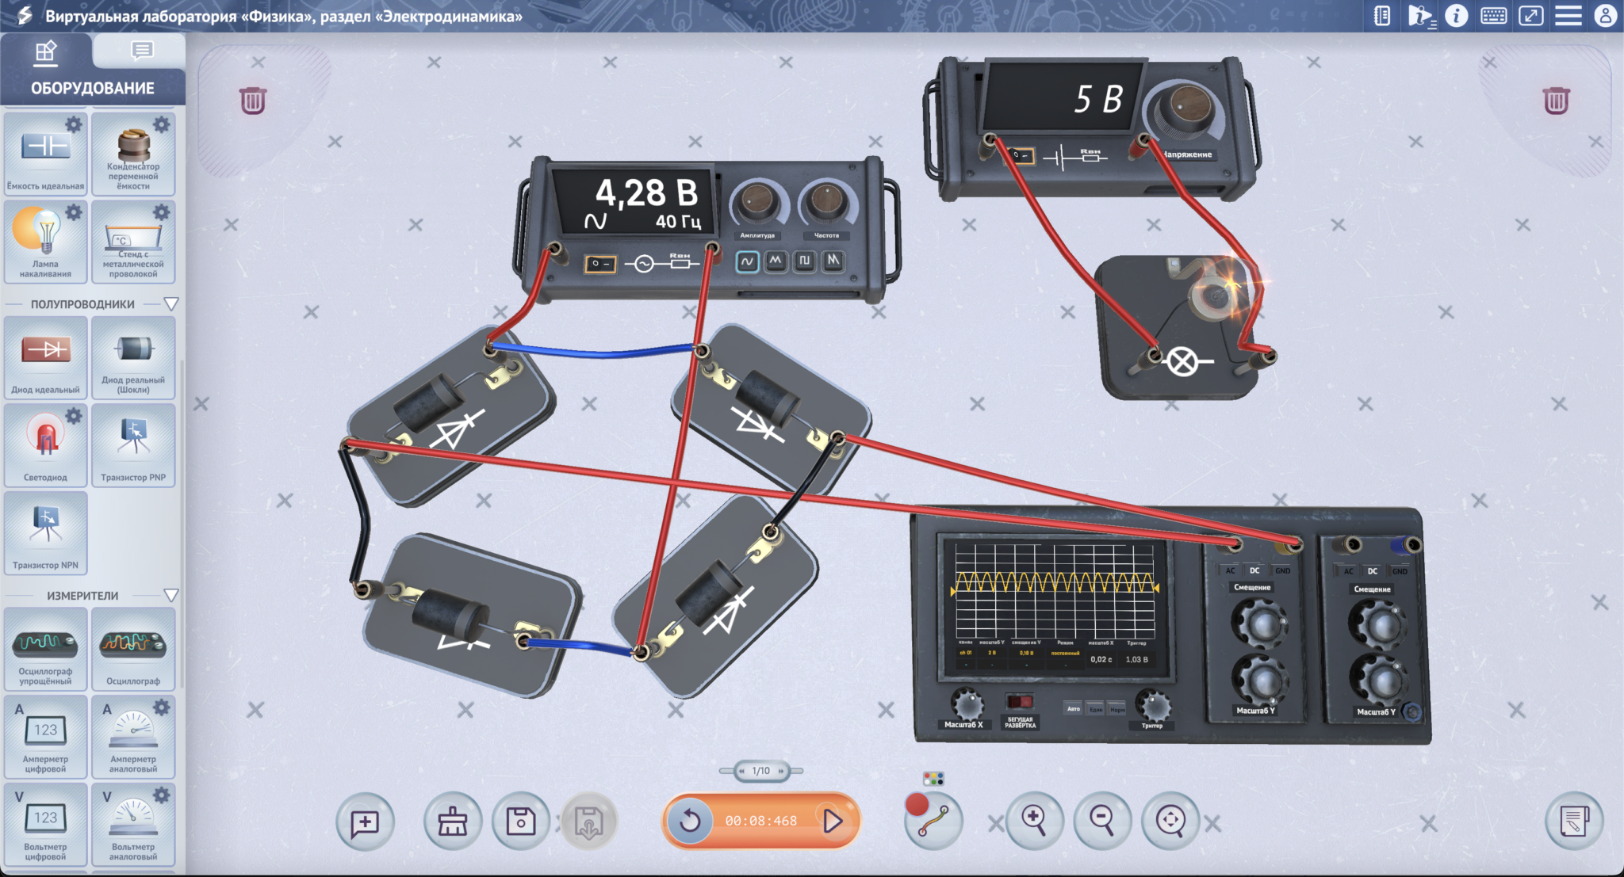
Task: Open the hamburger menu in top bar
Action: tap(1568, 16)
